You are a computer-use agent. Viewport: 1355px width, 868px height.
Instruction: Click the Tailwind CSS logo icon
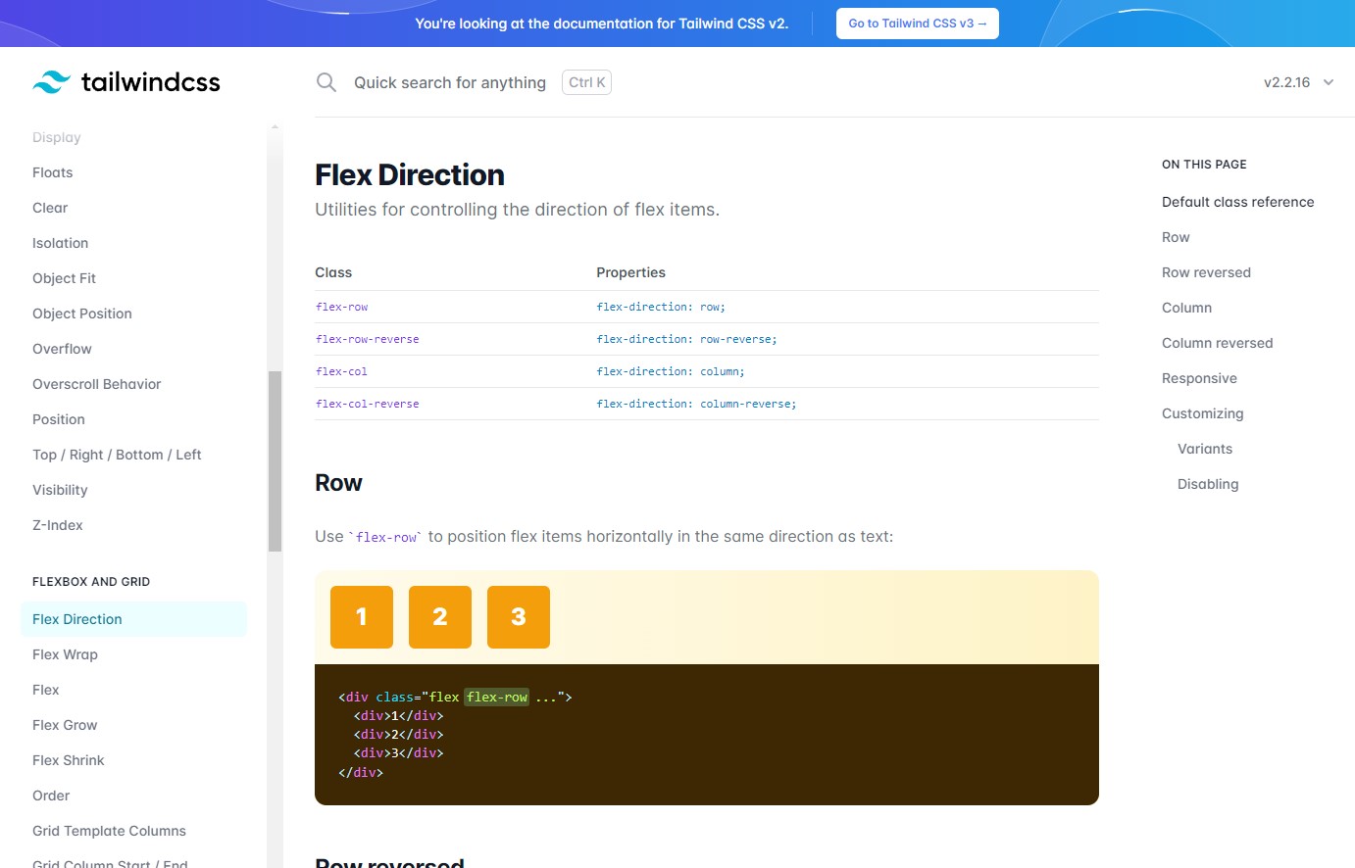51,82
